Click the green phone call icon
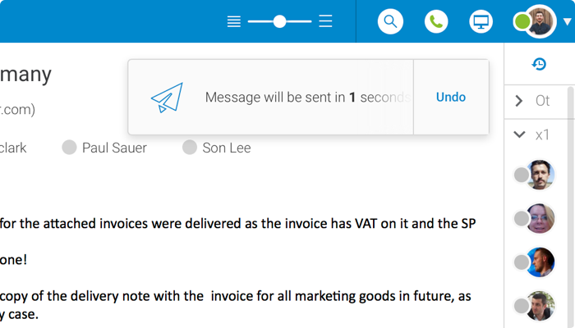The width and height of the screenshot is (575, 328). [436, 21]
